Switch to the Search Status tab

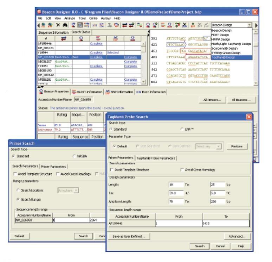tap(81, 32)
